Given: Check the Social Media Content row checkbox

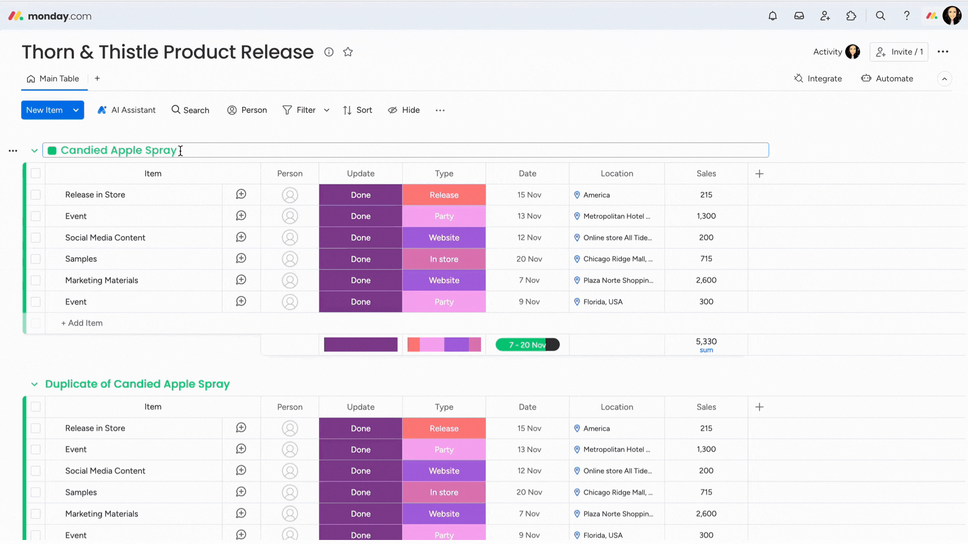Looking at the screenshot, I should coord(35,237).
